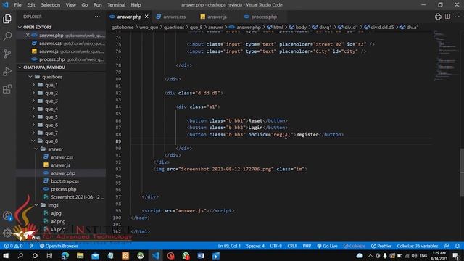
Task: Collapse the answer folder
Action: [55, 149]
